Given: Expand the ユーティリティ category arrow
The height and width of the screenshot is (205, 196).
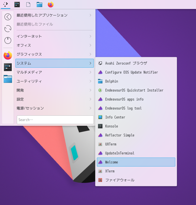Looking at the screenshot, I should click(x=90, y=81).
